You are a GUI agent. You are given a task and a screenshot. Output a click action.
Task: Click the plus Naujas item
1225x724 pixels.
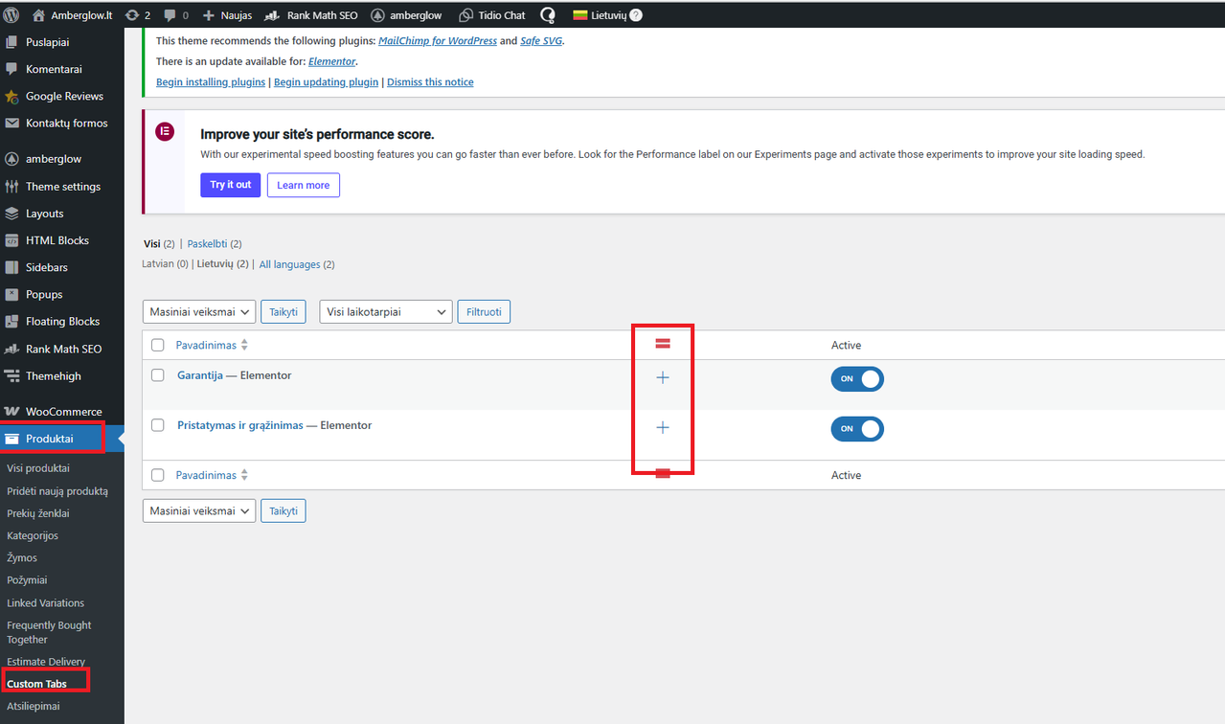[227, 15]
